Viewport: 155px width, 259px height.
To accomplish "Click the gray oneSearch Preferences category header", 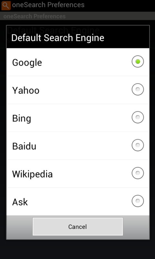I will coord(77,16).
